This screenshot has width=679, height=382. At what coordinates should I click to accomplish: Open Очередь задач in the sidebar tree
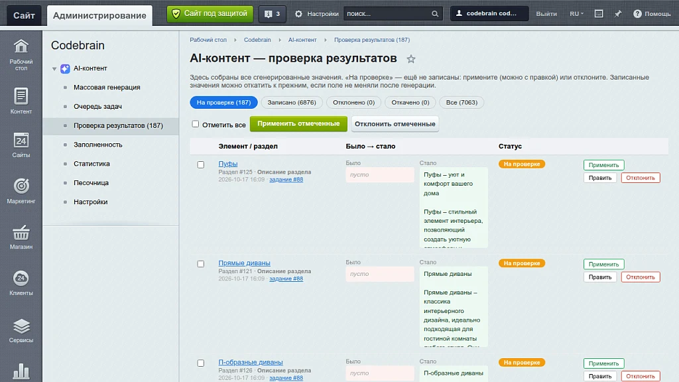[x=98, y=107]
